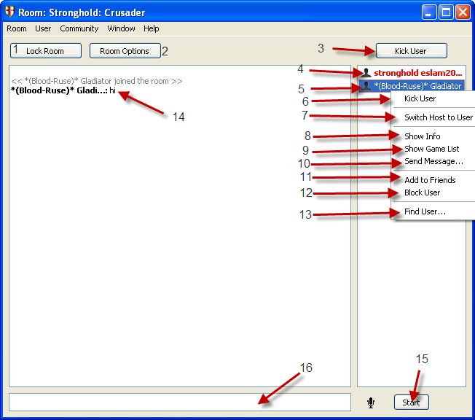Image resolution: width=475 pixels, height=420 pixels.
Task: Click the 'hi' chat message line
Action: [x=63, y=90]
